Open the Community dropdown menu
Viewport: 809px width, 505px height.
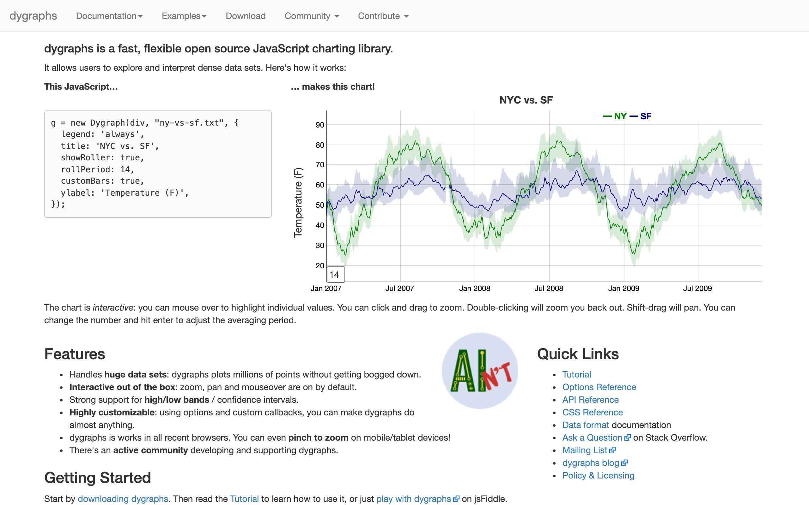point(312,16)
